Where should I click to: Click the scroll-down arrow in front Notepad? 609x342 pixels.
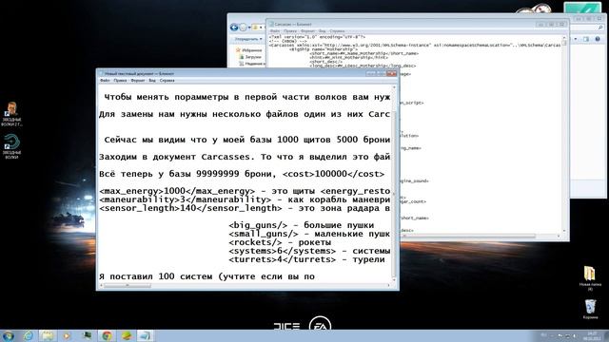(x=394, y=279)
